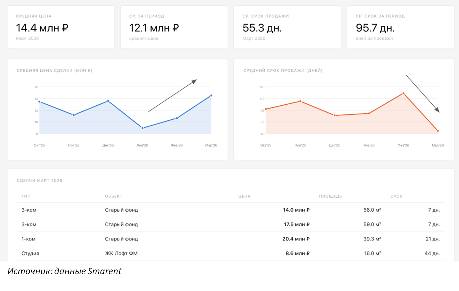Click the Дек'25 point on the orange sale time chart
The height and width of the screenshot is (291, 459).
335,115
